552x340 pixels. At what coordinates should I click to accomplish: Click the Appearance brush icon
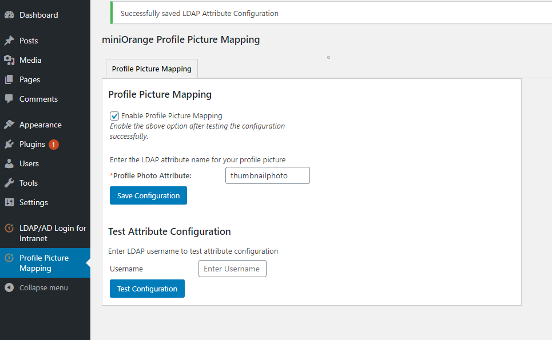coord(10,124)
